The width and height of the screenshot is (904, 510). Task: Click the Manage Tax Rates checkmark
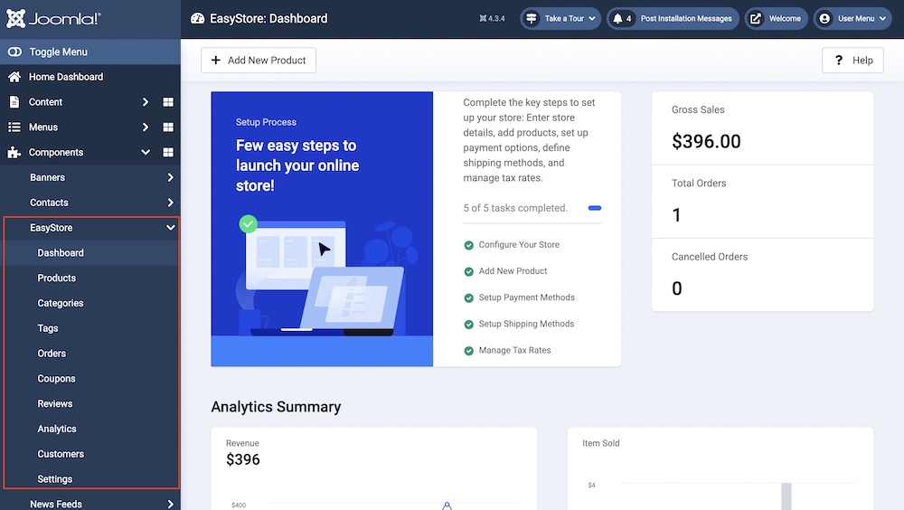(468, 351)
